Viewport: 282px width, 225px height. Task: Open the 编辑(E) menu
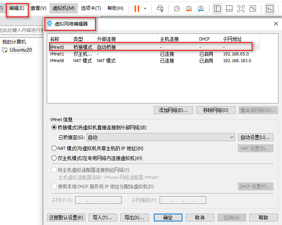(17, 8)
